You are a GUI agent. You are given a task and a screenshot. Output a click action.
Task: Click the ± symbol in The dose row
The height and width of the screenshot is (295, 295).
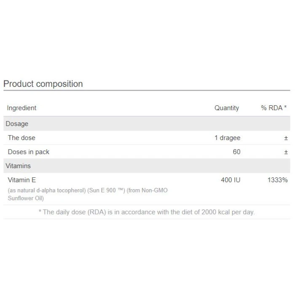tap(286, 138)
